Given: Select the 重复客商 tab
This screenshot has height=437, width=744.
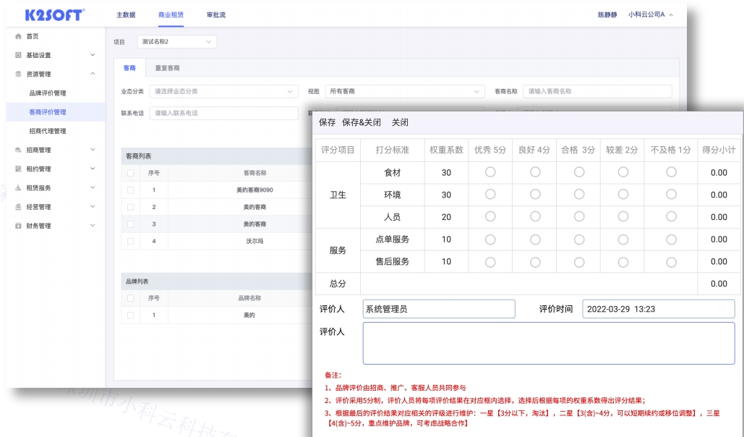Looking at the screenshot, I should [167, 68].
